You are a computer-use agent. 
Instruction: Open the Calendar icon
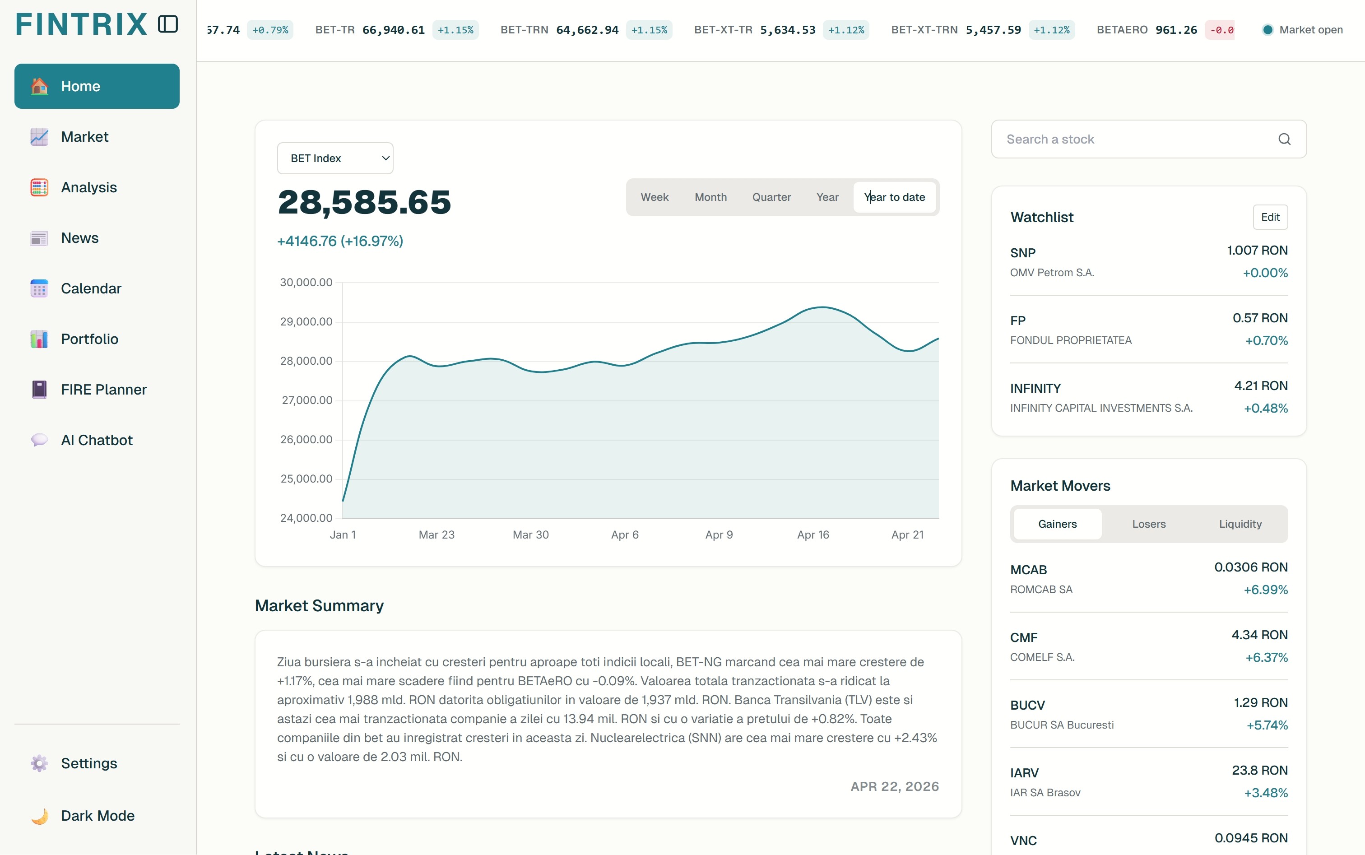click(39, 288)
